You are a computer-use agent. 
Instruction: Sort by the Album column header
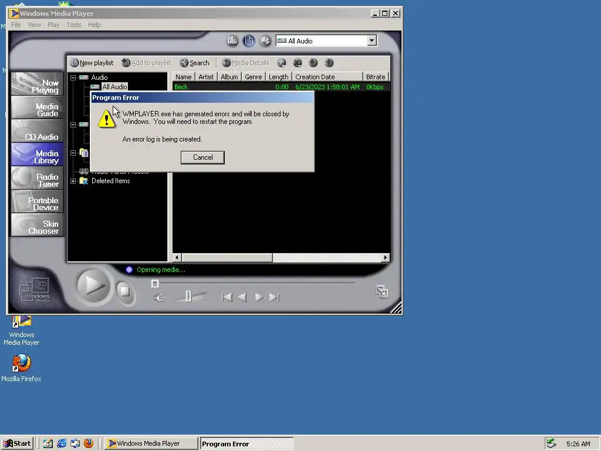[229, 77]
